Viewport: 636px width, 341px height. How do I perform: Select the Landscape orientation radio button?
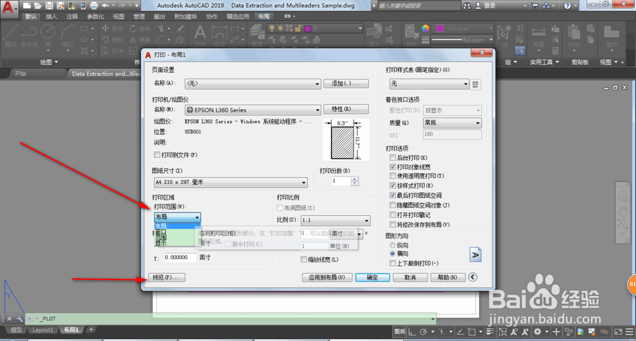(392, 253)
